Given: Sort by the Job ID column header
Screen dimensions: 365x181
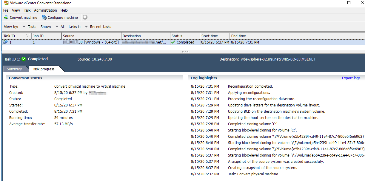Looking at the screenshot, I should click(47, 36).
